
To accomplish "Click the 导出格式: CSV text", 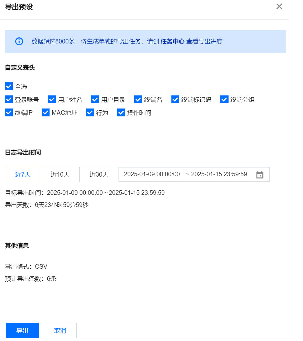I will (x=26, y=267).
